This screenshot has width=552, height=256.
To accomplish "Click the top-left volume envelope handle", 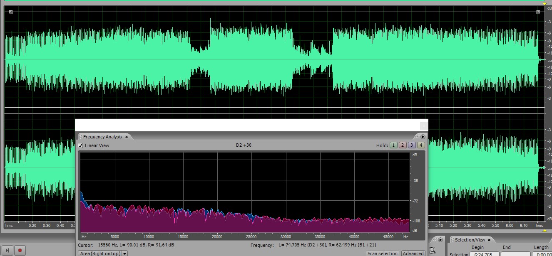I will 10,12.
